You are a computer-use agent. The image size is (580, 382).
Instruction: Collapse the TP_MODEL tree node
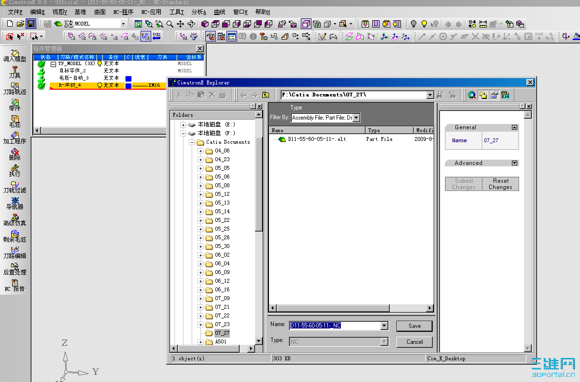click(x=53, y=64)
